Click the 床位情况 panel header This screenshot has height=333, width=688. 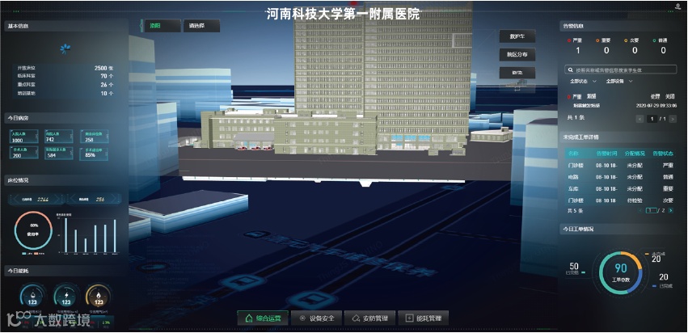pos(65,180)
